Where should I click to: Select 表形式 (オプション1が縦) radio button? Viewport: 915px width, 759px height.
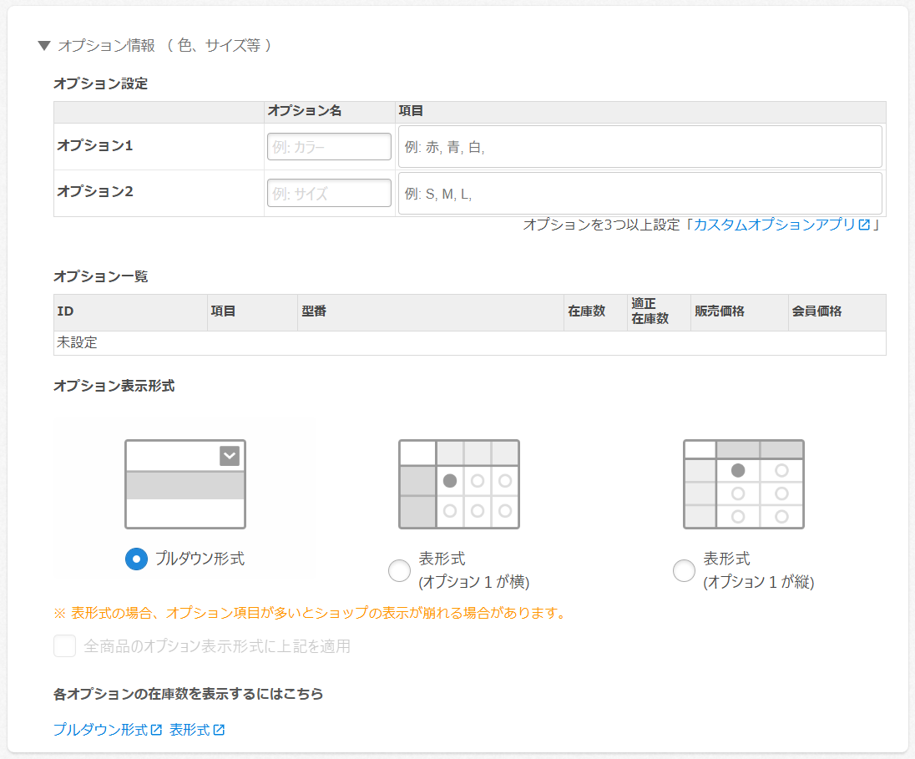click(684, 571)
